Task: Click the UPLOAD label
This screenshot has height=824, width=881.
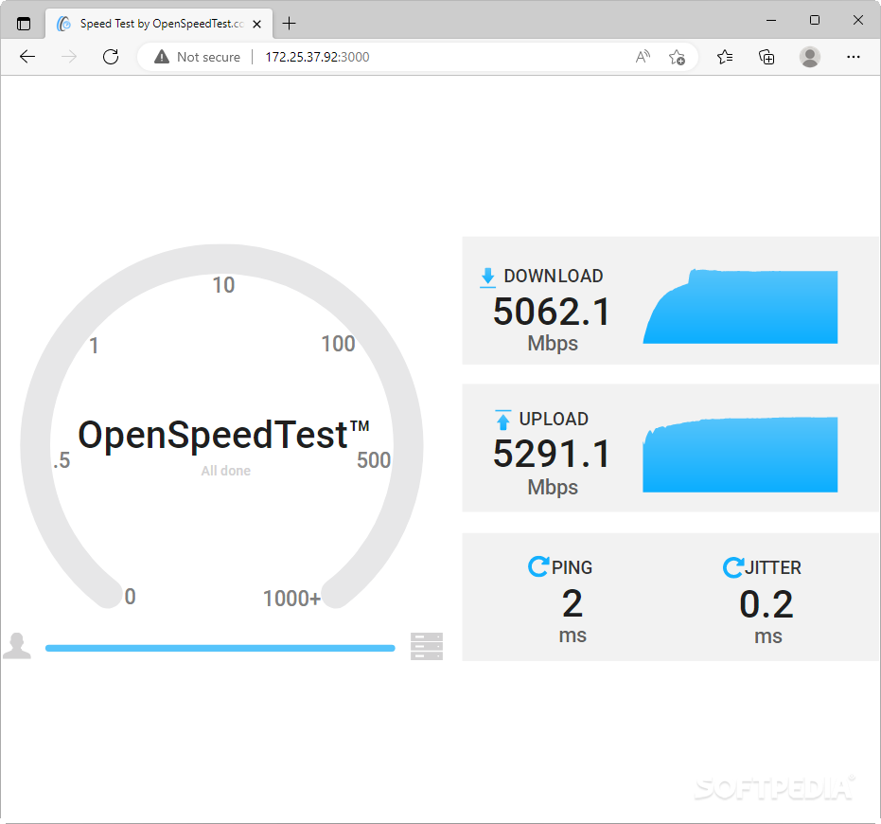Action: (x=554, y=419)
